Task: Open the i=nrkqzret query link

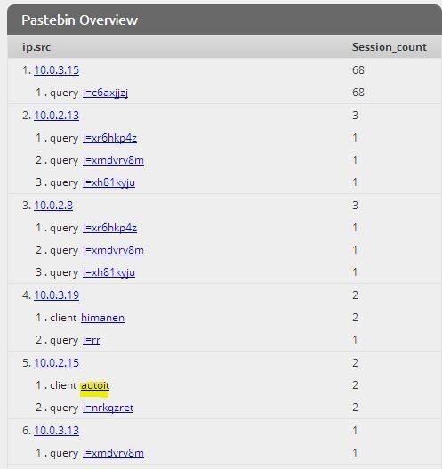Action: point(108,408)
